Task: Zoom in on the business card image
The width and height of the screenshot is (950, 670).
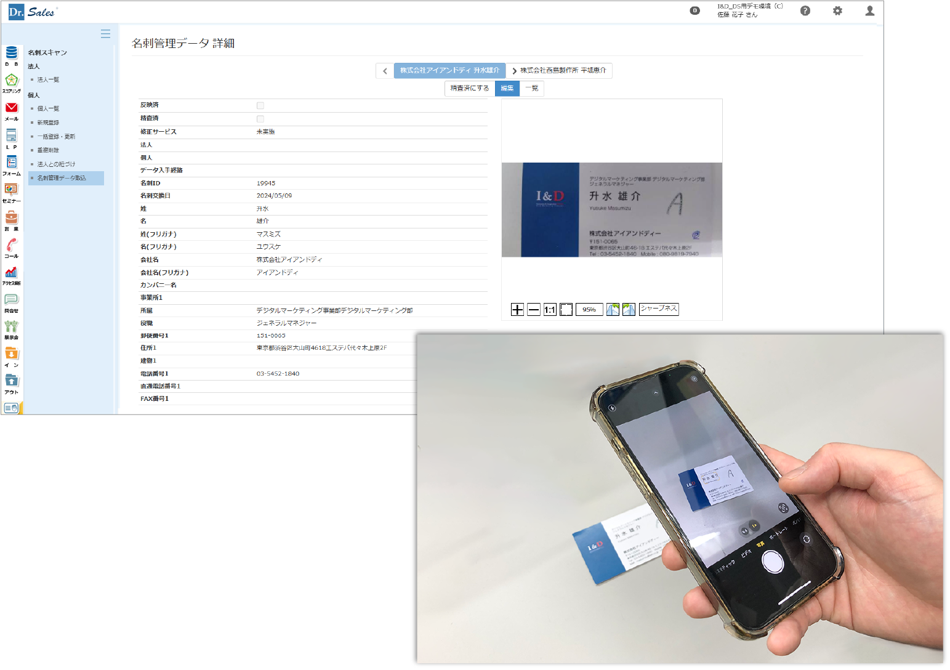Action: (x=517, y=310)
